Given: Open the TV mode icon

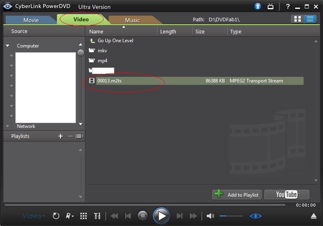Looking at the screenshot, I should coord(271,6).
